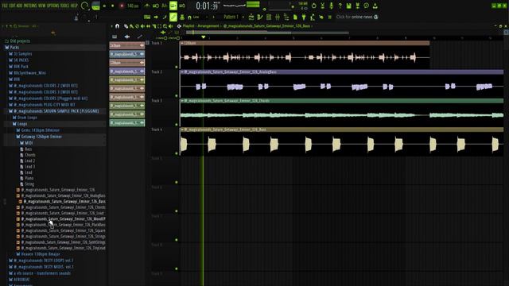Open the Pattern 1 selector

231,17
